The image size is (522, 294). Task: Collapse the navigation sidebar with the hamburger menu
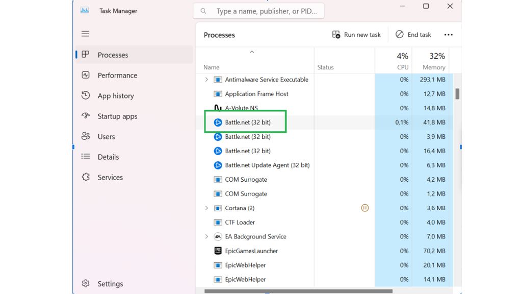[85, 34]
